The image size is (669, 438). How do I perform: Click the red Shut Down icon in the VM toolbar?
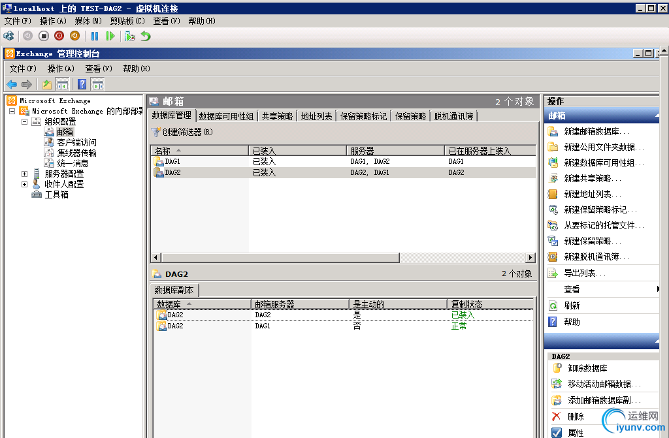click(59, 37)
